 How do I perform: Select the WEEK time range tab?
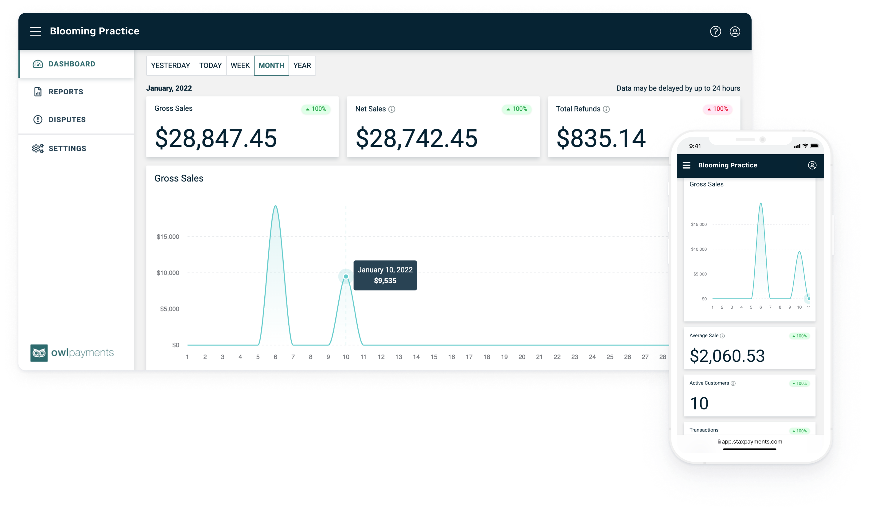[240, 65]
